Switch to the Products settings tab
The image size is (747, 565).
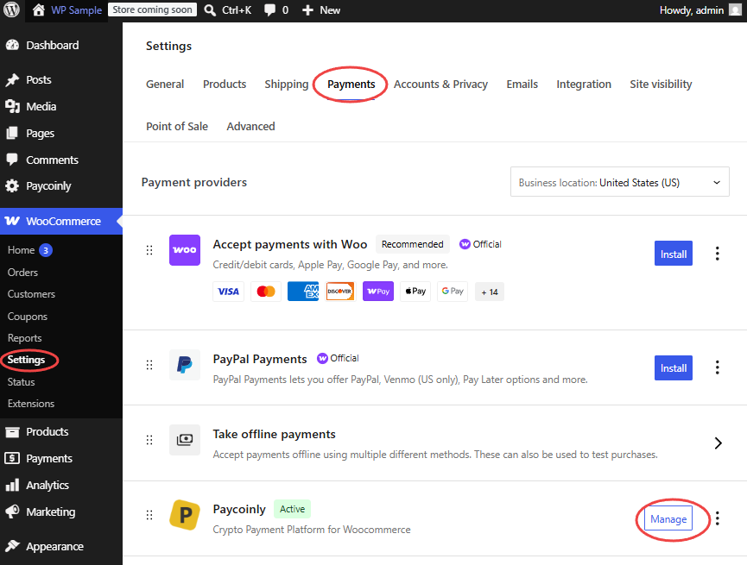click(225, 85)
